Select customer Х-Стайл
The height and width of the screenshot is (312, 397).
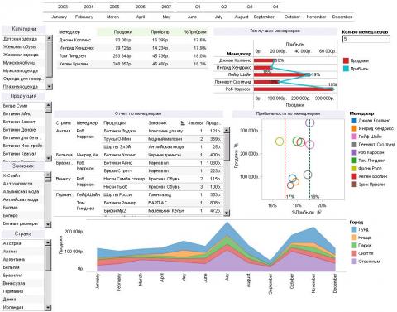23,175
